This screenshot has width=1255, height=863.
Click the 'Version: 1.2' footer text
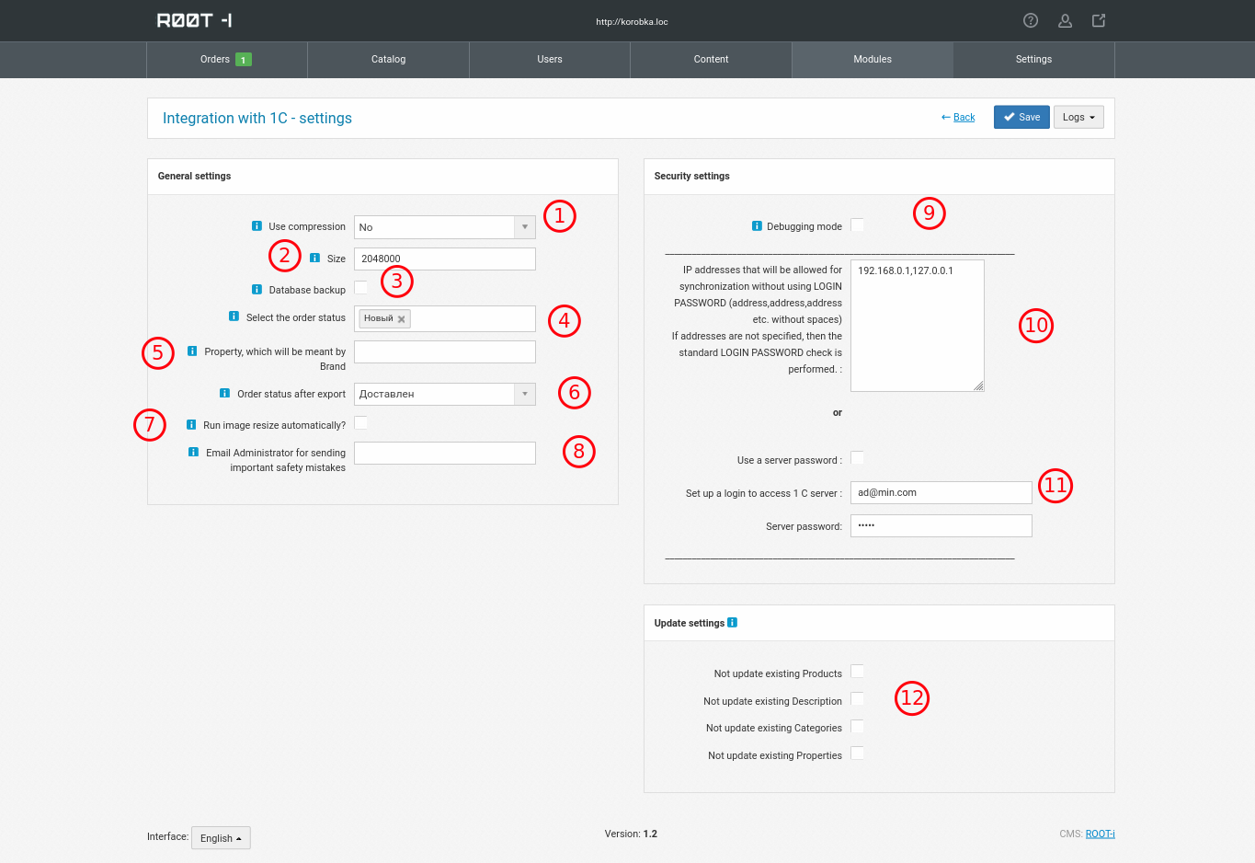[x=631, y=834]
